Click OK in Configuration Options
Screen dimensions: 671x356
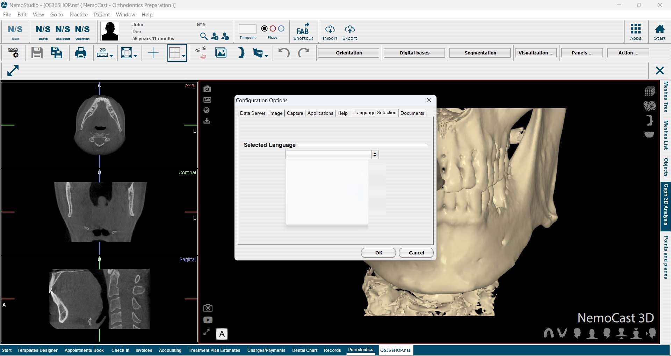click(378, 253)
